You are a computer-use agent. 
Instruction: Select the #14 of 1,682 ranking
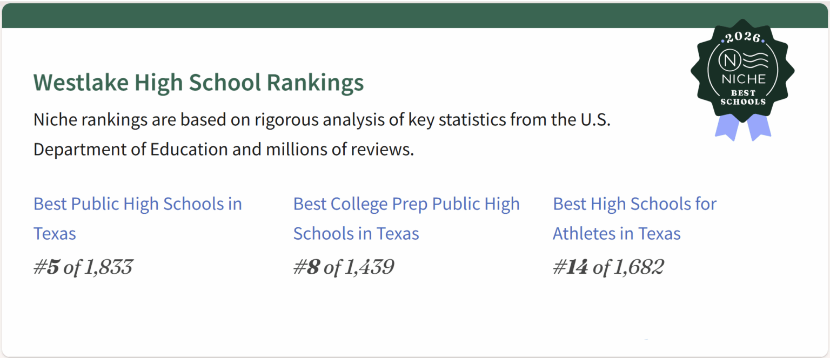coord(608,267)
